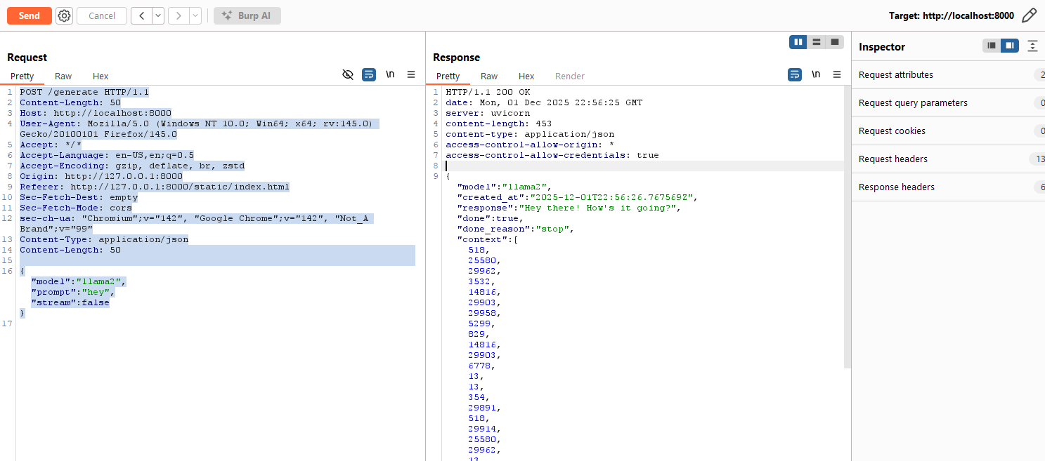Viewport: 1045px width, 461px height.
Task: Click the orange Send button
Action: 30,15
